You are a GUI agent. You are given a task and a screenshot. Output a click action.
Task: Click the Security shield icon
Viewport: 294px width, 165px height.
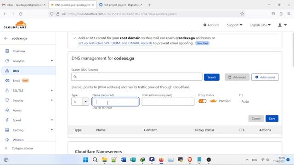[7, 100]
